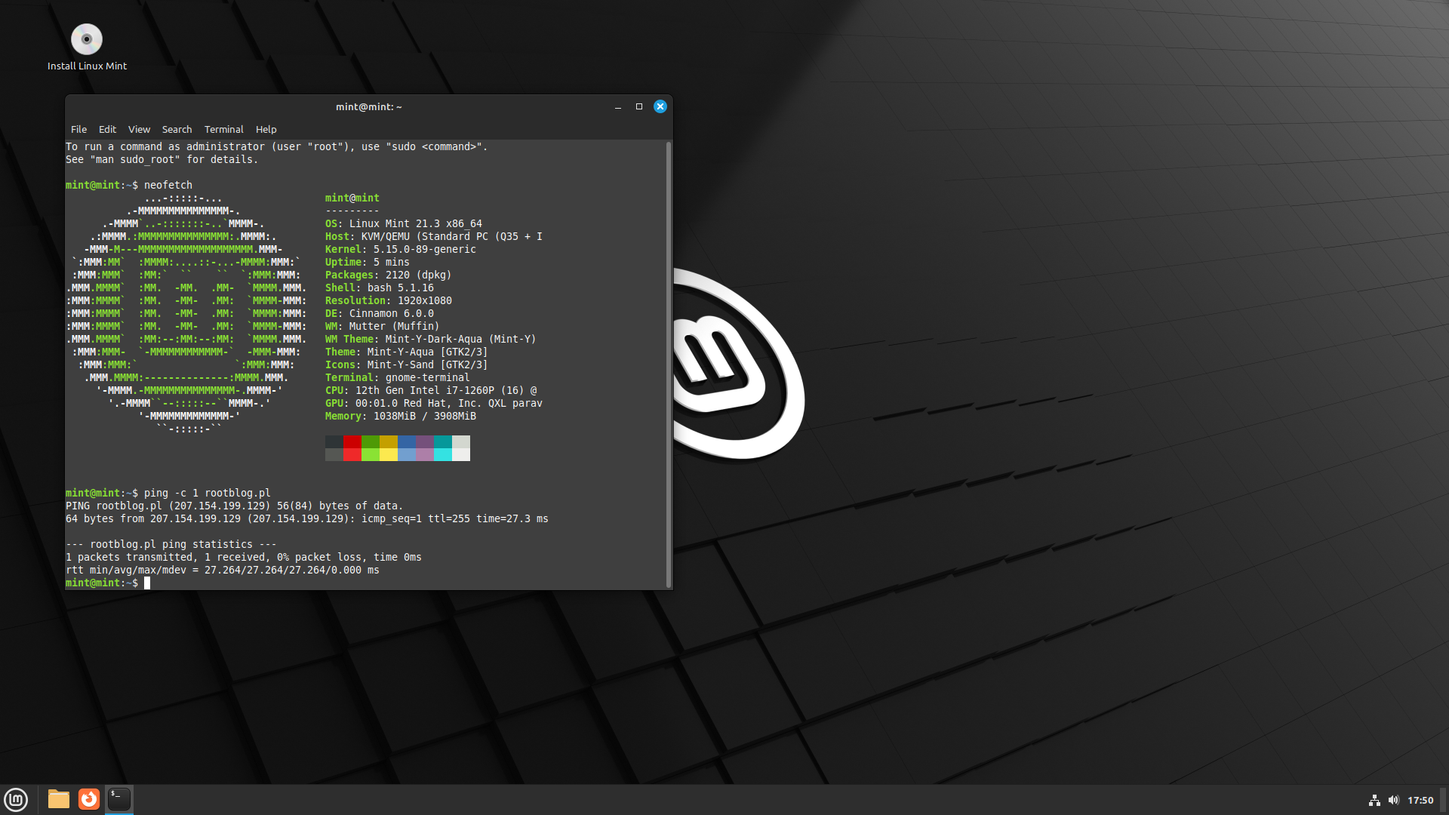Screen dimensions: 1449x815
Task: Expand the Help menu of the terminal
Action: point(266,129)
